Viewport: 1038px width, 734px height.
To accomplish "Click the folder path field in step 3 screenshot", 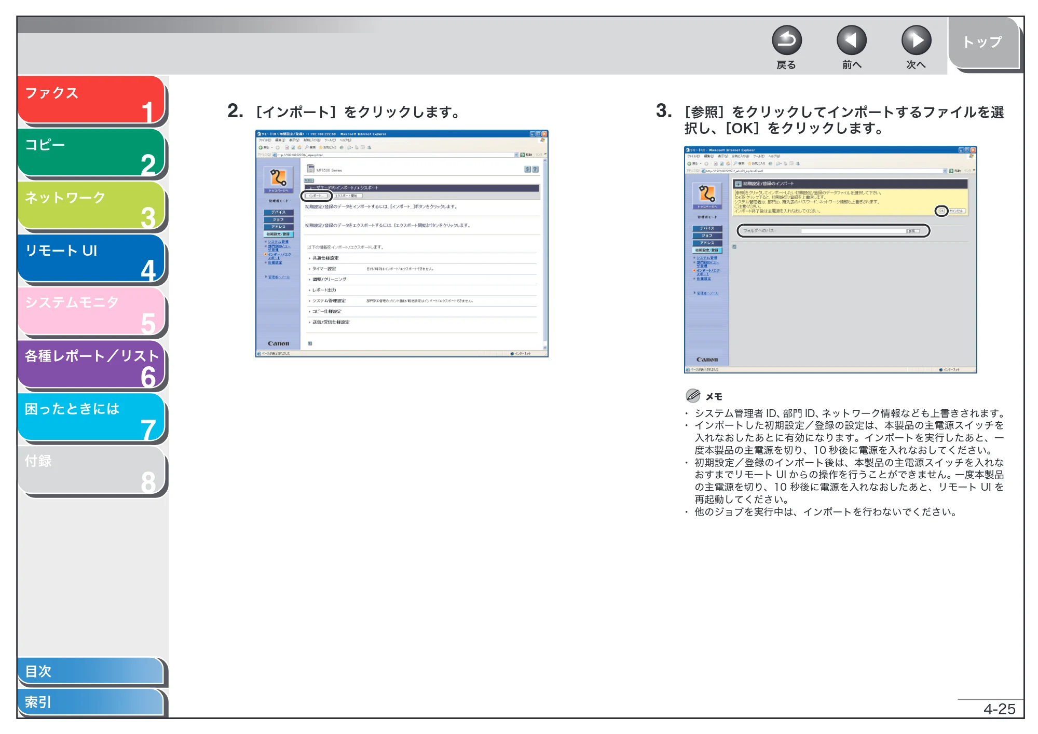I will pyautogui.click(x=853, y=231).
